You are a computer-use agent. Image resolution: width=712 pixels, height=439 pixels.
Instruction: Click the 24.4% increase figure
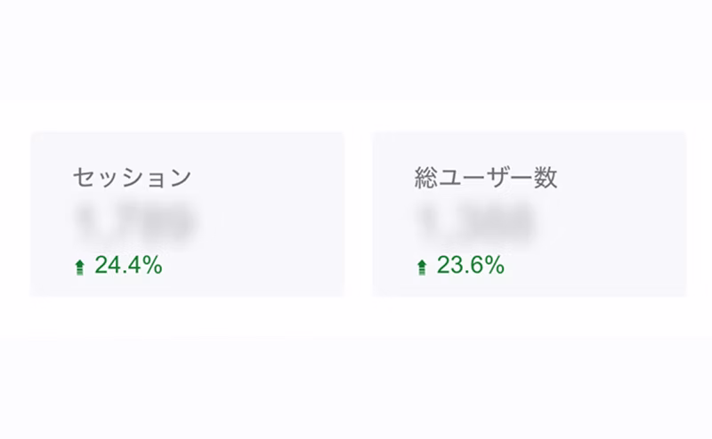pos(128,265)
